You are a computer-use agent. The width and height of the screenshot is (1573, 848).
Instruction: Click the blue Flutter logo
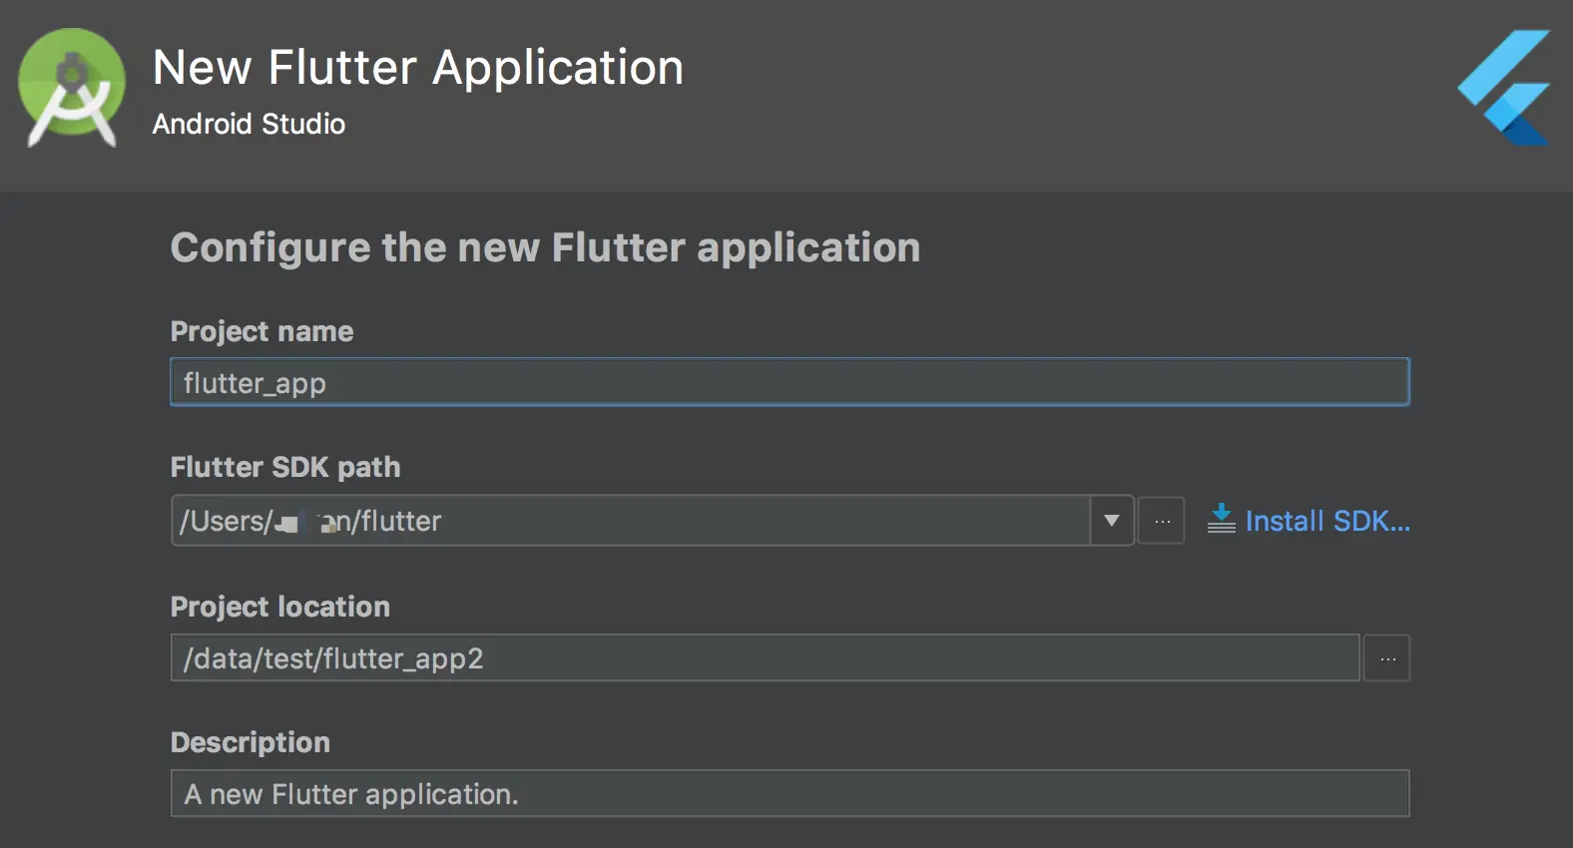point(1505,88)
